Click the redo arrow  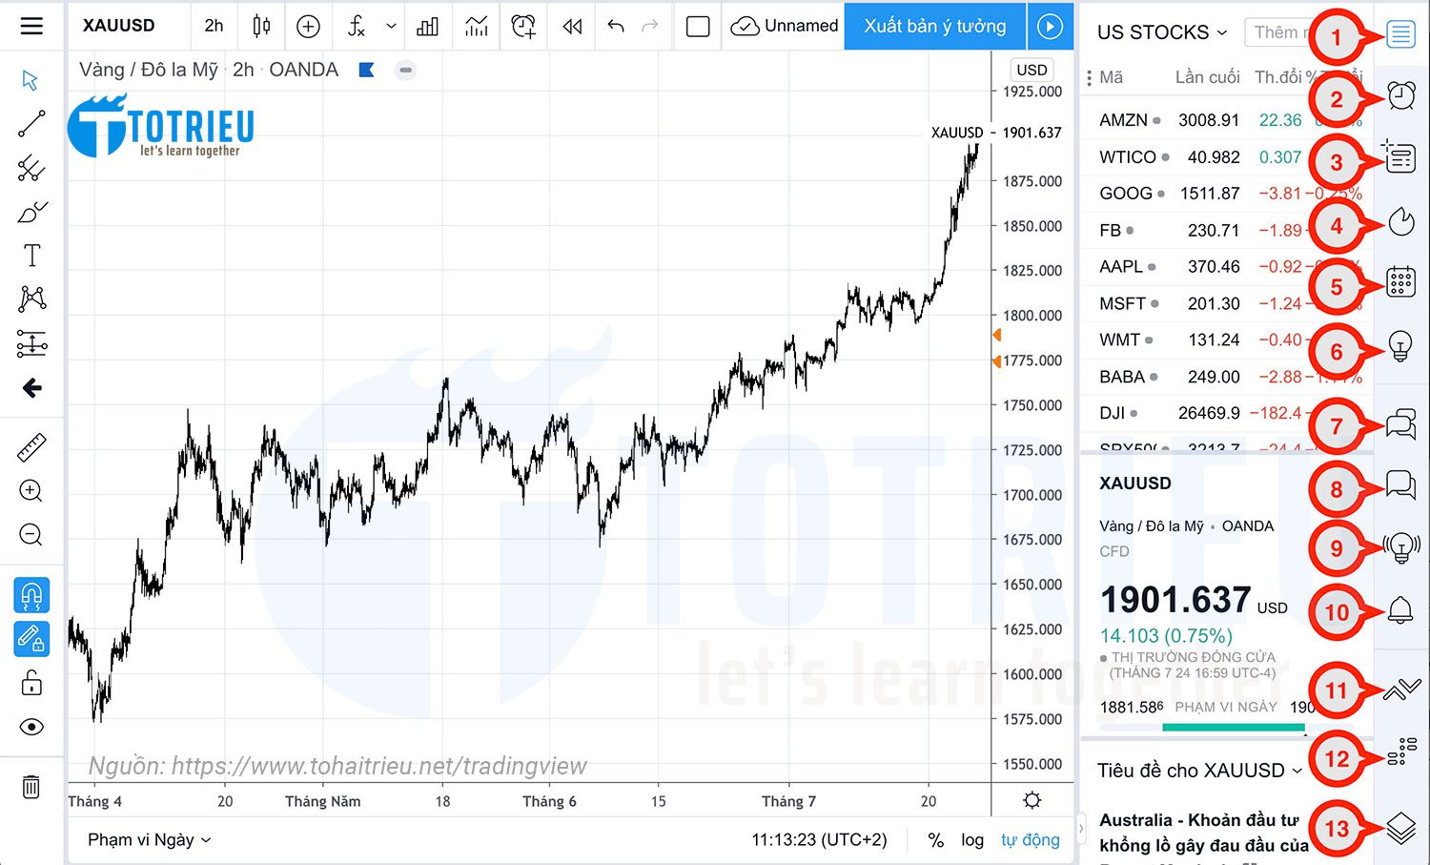(x=650, y=26)
